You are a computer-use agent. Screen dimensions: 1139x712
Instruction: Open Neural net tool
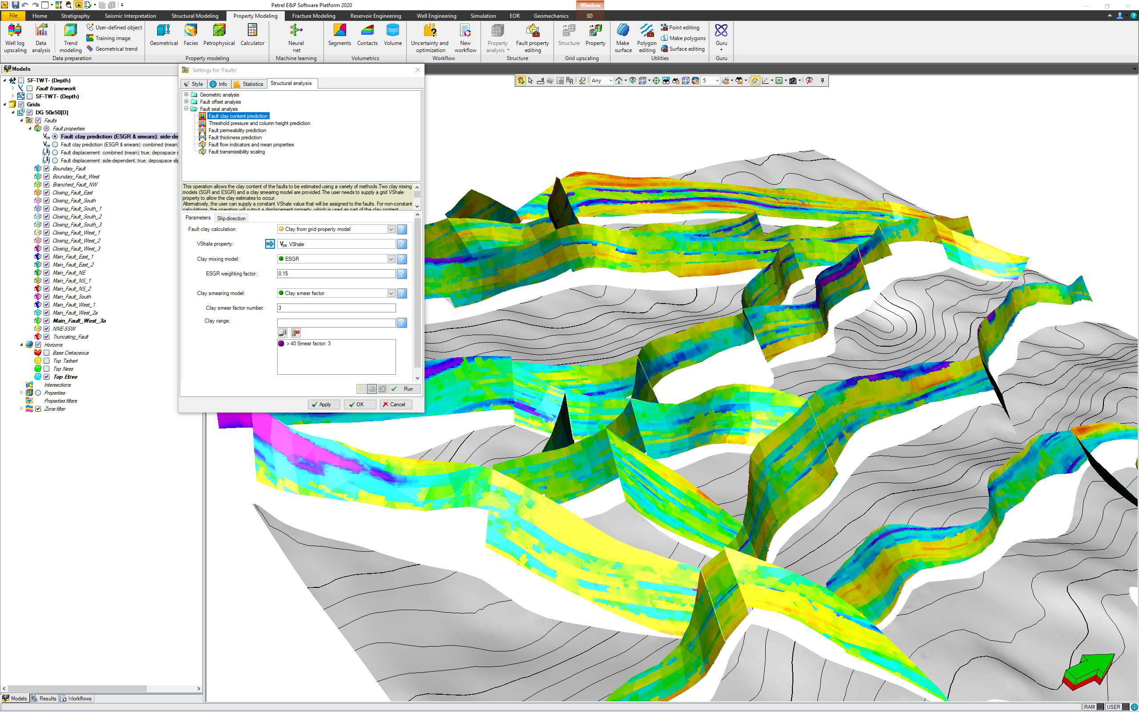point(296,38)
